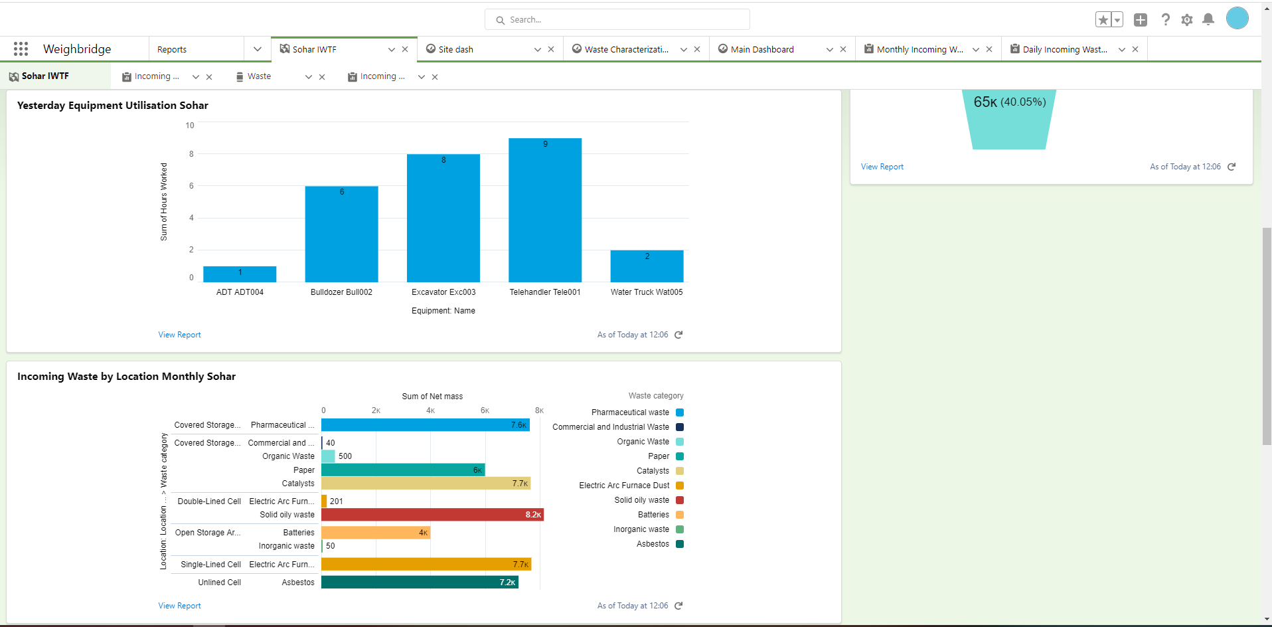Open the Setup gear icon
This screenshot has width=1272, height=627.
click(1187, 20)
